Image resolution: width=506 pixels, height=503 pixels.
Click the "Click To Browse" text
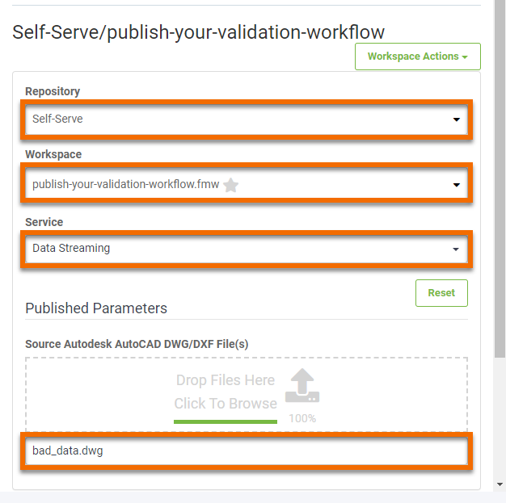pyautogui.click(x=226, y=404)
